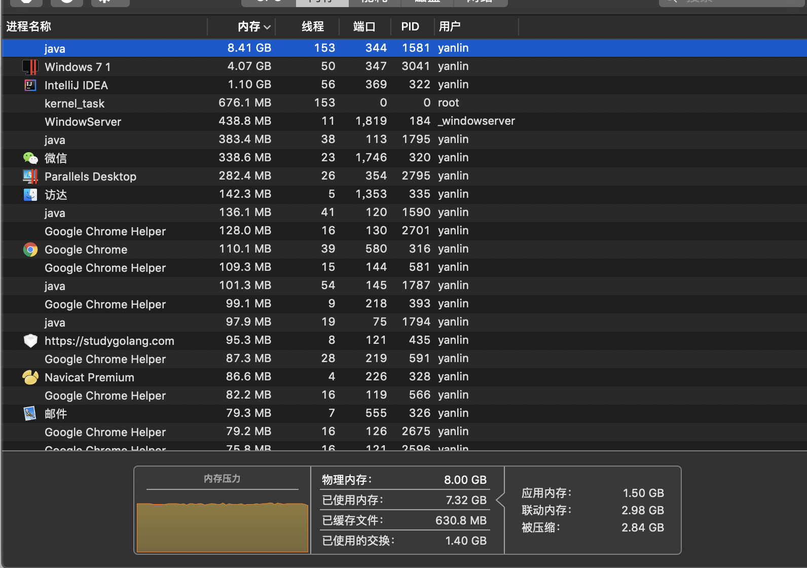Select the WindowServer process row
This screenshot has height=568, width=807.
tap(405, 121)
